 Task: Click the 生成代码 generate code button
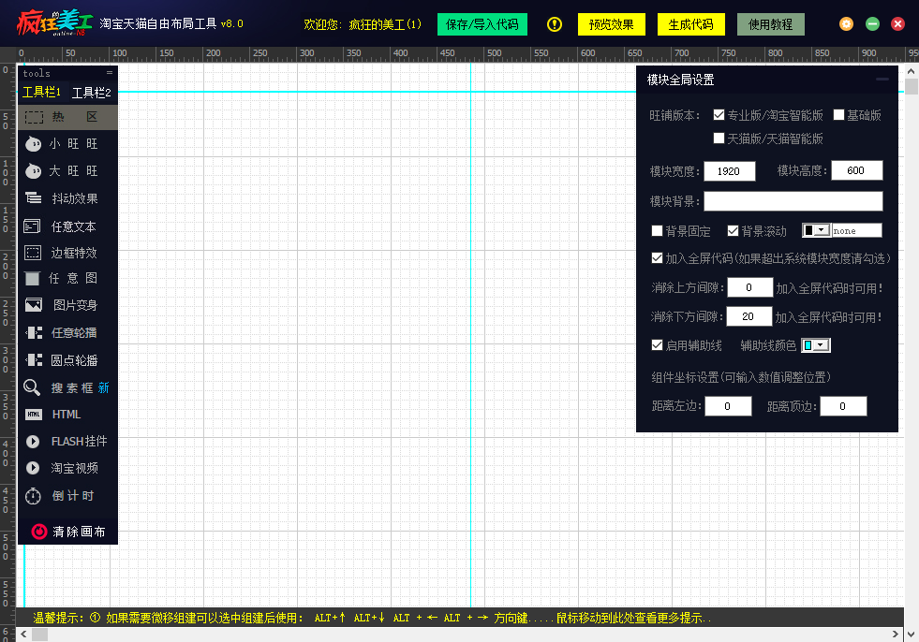point(691,24)
